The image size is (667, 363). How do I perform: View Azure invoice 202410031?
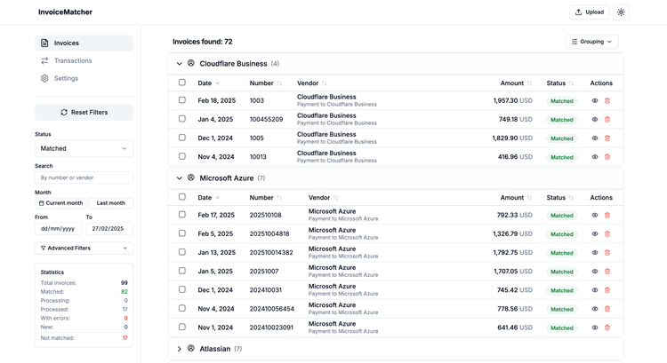595,290
